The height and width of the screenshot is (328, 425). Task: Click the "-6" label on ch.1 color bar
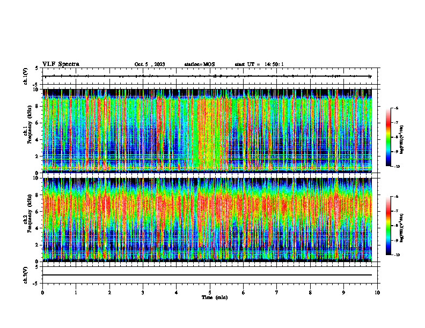[x=395, y=108]
